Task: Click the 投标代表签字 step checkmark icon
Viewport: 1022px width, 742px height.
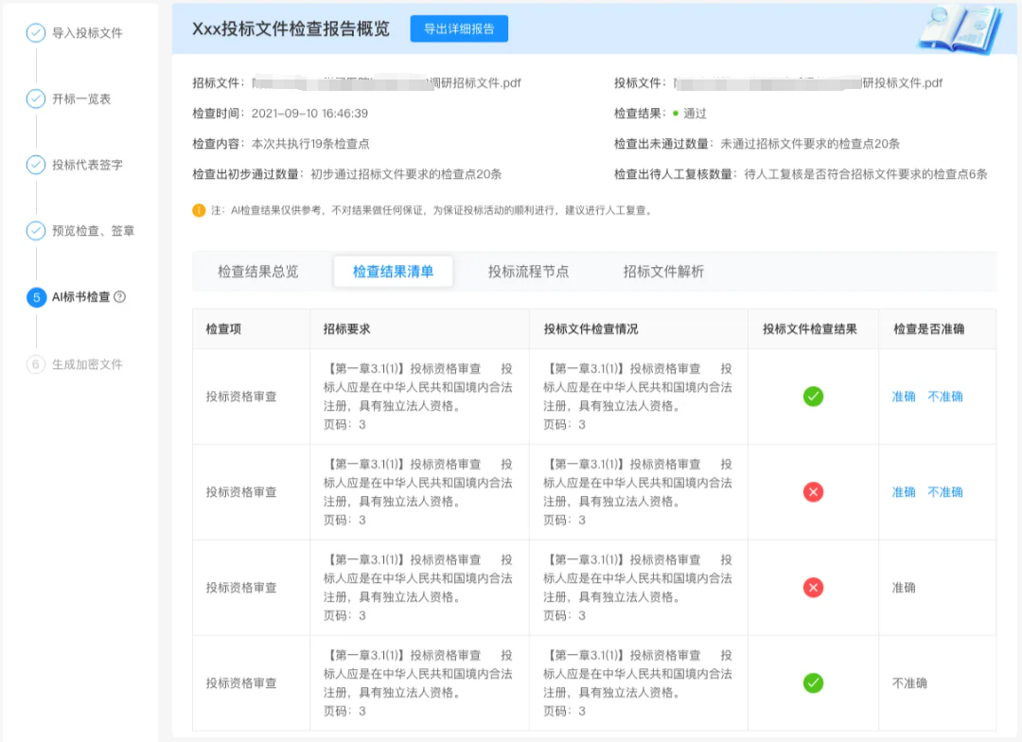Action: (36, 165)
